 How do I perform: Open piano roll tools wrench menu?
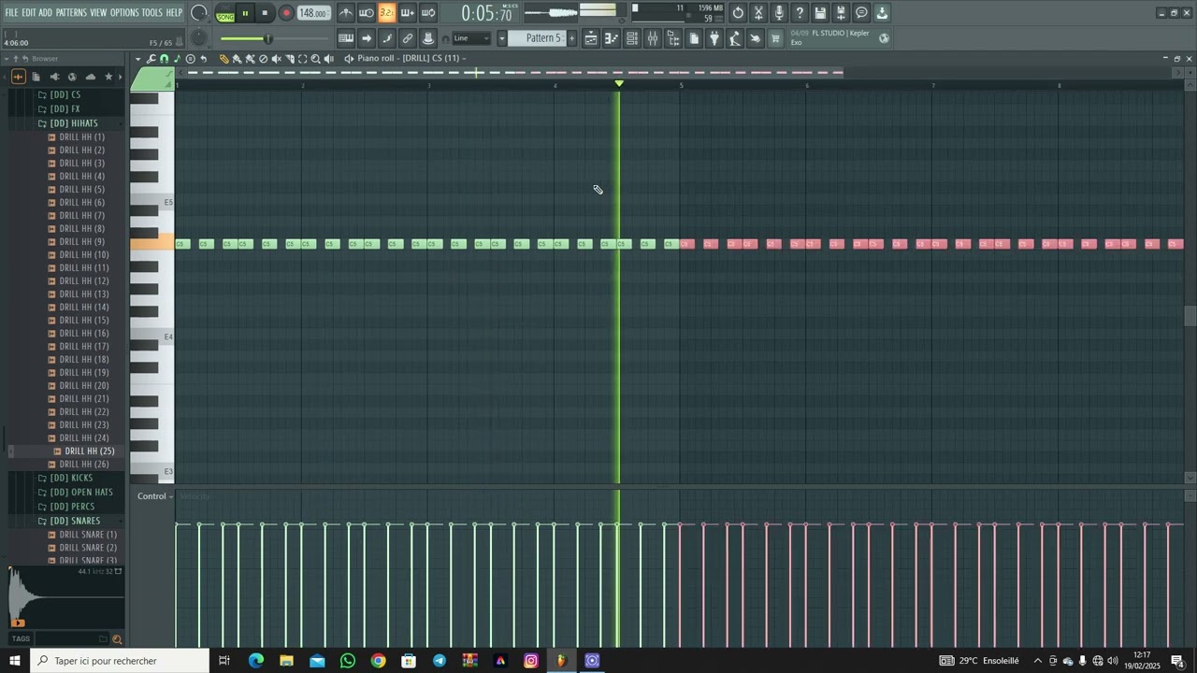(x=151, y=59)
